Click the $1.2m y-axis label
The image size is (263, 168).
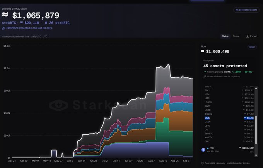pos(7,68)
